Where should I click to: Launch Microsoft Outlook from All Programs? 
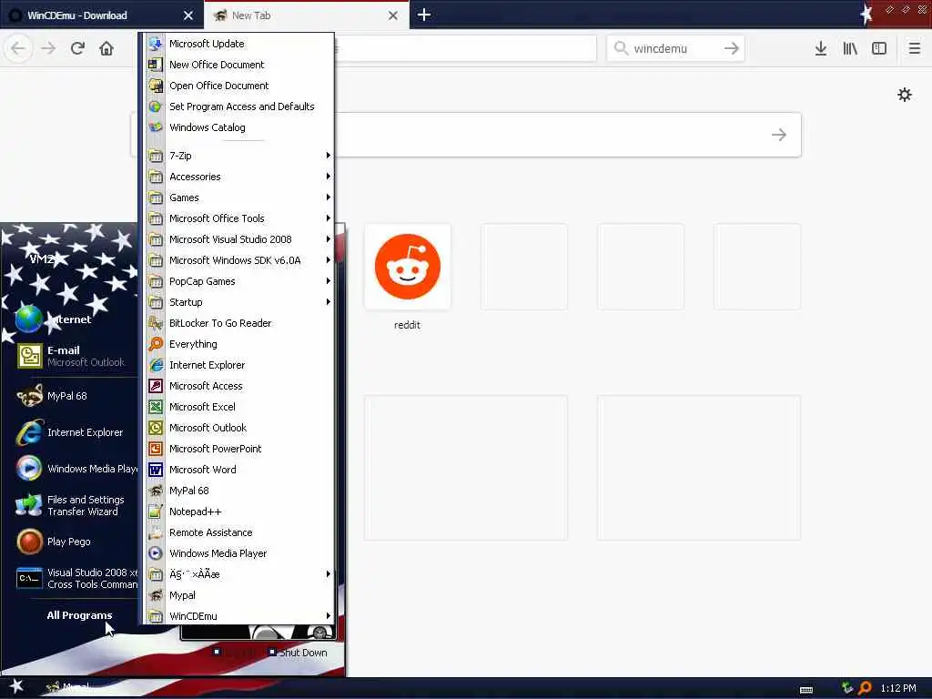(239, 428)
